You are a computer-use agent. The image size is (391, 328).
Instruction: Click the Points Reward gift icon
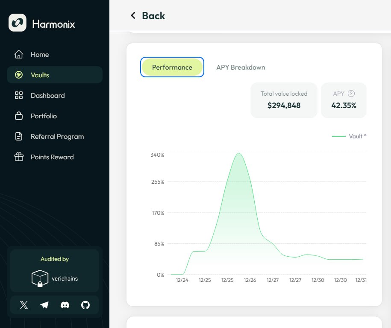click(x=19, y=157)
